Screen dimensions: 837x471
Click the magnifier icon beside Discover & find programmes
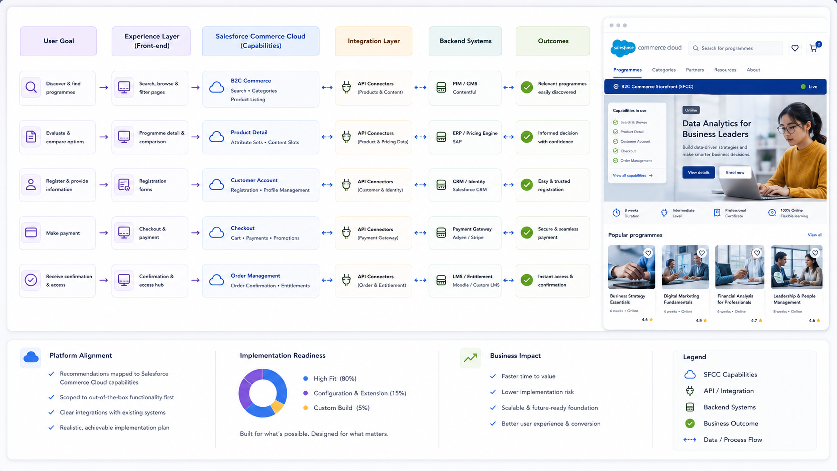point(31,87)
